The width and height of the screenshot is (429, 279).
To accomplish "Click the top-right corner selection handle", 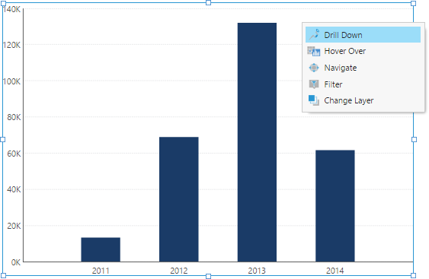I will (x=414, y=3).
